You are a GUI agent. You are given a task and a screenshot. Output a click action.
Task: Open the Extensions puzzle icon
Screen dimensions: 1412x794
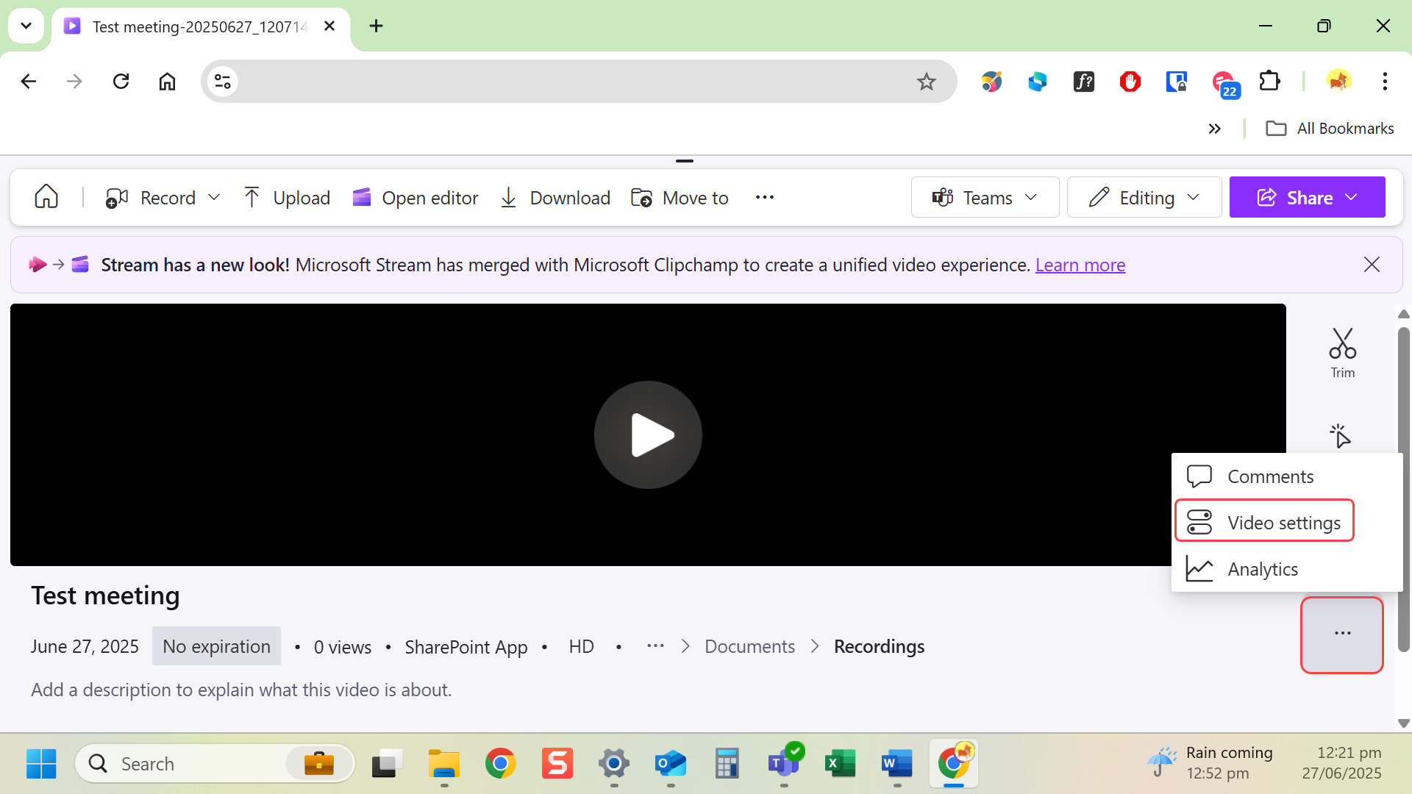pos(1270,81)
